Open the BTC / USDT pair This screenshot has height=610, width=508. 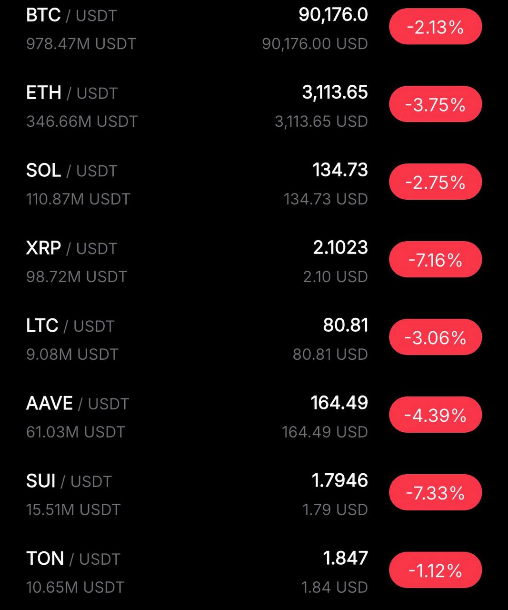coord(71,15)
